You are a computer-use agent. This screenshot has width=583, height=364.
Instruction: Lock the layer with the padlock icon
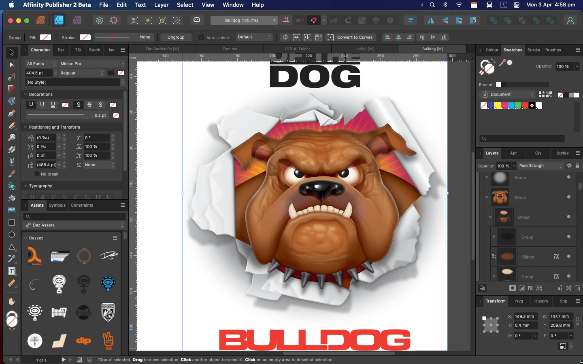pyautogui.click(x=577, y=165)
